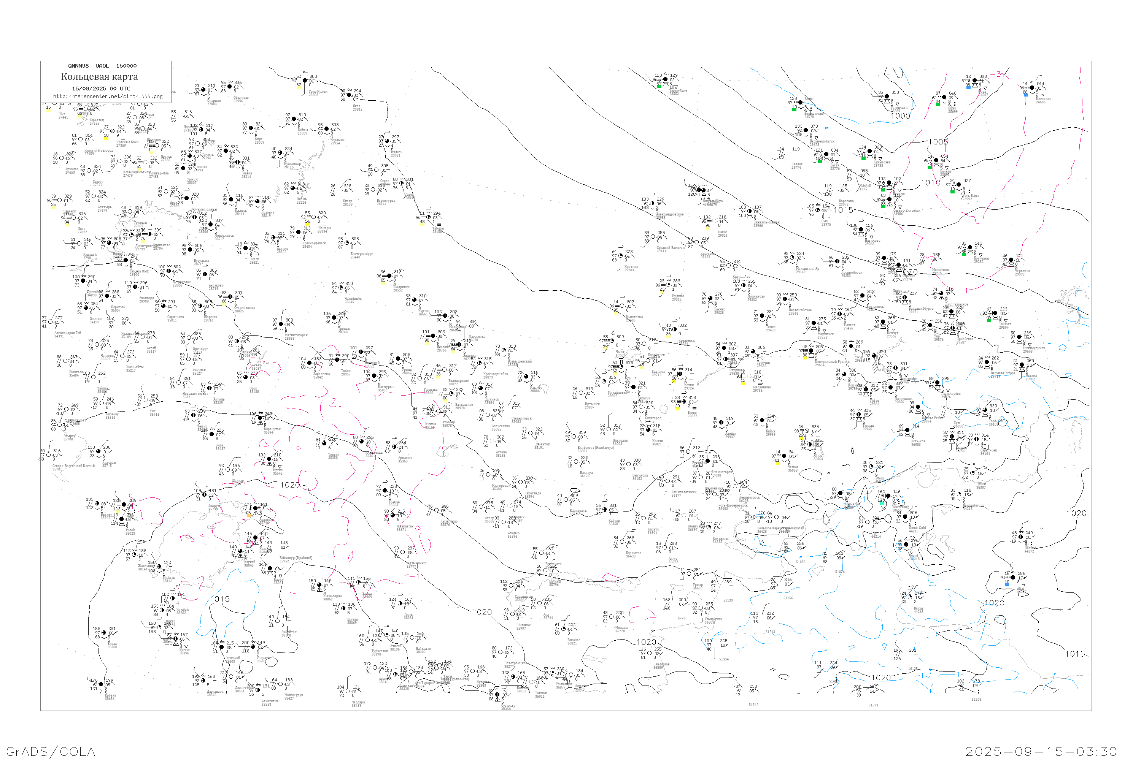1141x760 pixels.
Task: Click the obscured-sky crossed circle near Красные Баки
Action: pos(112,131)
